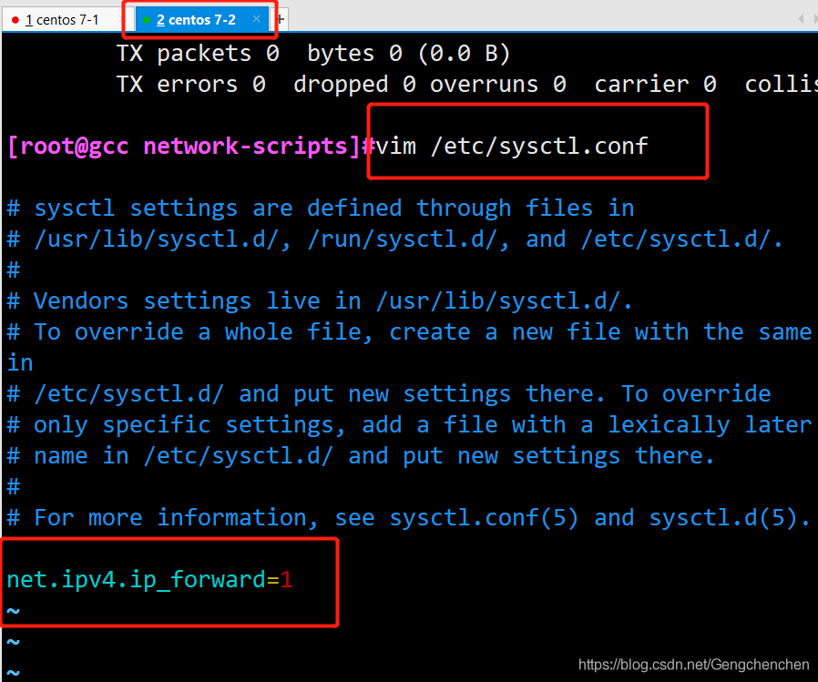Add a new session tab with plus button

(x=281, y=20)
